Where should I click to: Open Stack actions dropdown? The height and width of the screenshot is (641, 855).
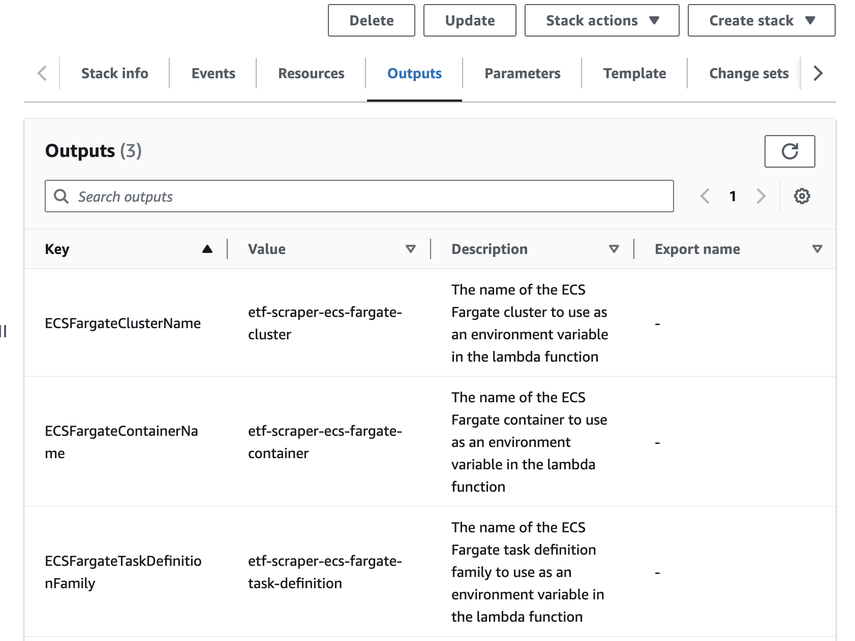coord(602,20)
